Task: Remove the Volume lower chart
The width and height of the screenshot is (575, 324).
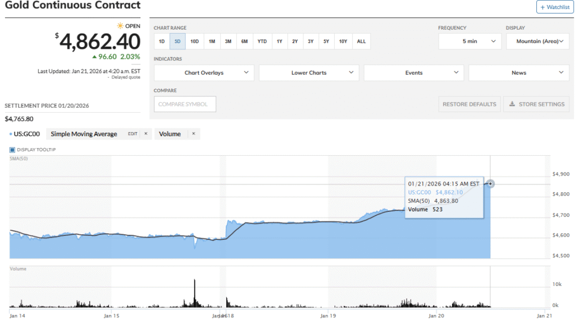Action: click(x=194, y=134)
